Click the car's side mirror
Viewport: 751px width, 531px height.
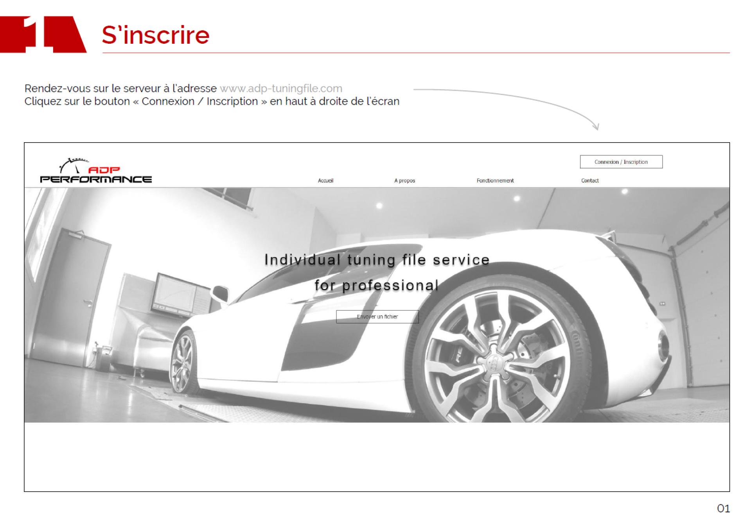[220, 293]
